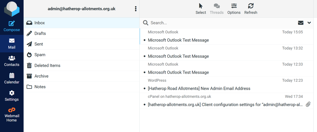The image size is (317, 132).
Task: Open the Spam folder
Action: click(81, 55)
